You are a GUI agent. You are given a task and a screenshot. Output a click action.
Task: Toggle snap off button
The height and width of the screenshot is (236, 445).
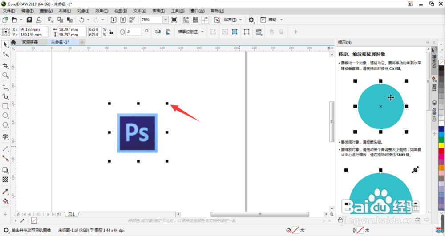pyautogui.click(x=217, y=20)
